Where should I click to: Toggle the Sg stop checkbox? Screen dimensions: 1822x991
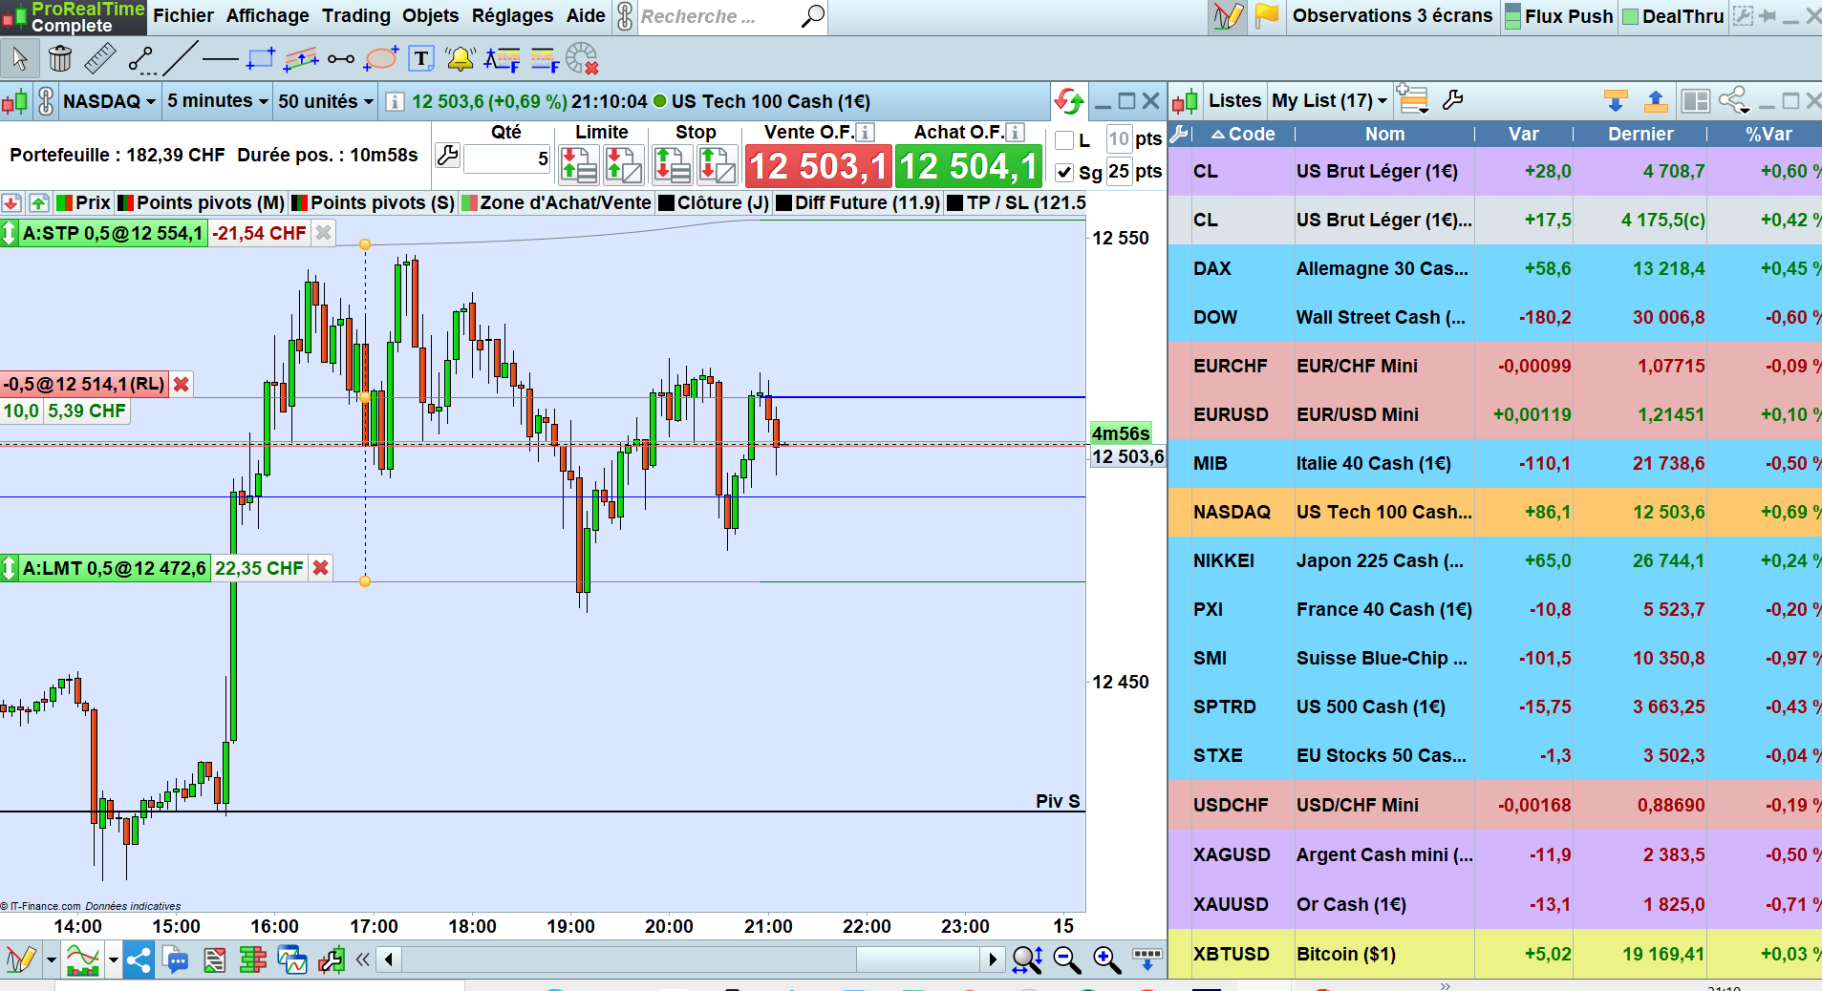(x=1064, y=173)
